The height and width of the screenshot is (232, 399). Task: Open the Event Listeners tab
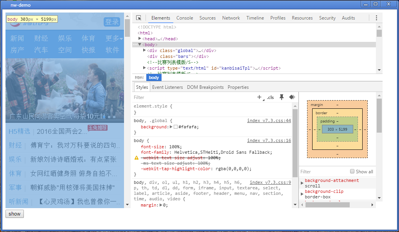(167, 87)
